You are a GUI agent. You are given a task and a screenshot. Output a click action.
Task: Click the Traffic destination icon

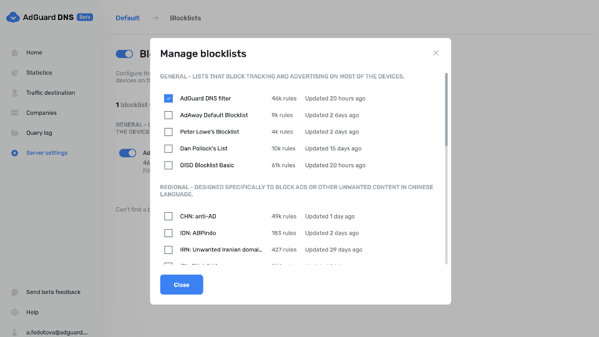(x=14, y=93)
